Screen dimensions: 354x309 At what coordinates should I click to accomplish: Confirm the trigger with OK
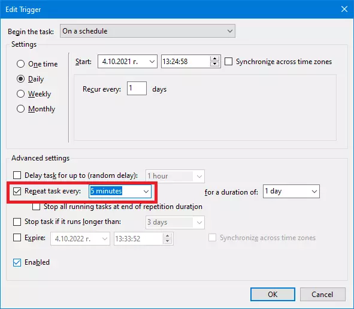[273, 295]
